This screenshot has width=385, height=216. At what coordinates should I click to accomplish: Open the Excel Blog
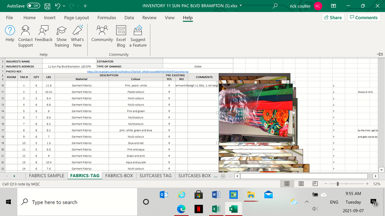[121, 36]
